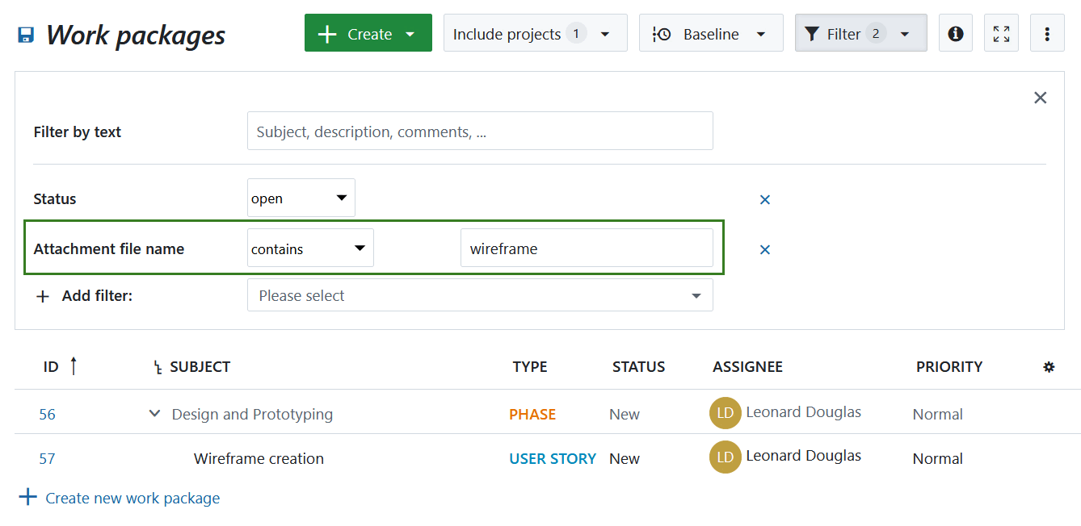
Task: Open the Baseline comparison tool
Action: (710, 33)
